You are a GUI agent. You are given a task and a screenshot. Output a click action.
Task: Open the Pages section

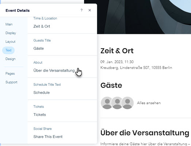pos(10,74)
